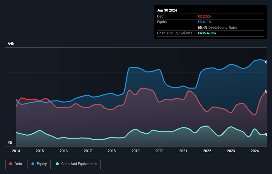Toggle the Equity series in legend

tap(39, 164)
